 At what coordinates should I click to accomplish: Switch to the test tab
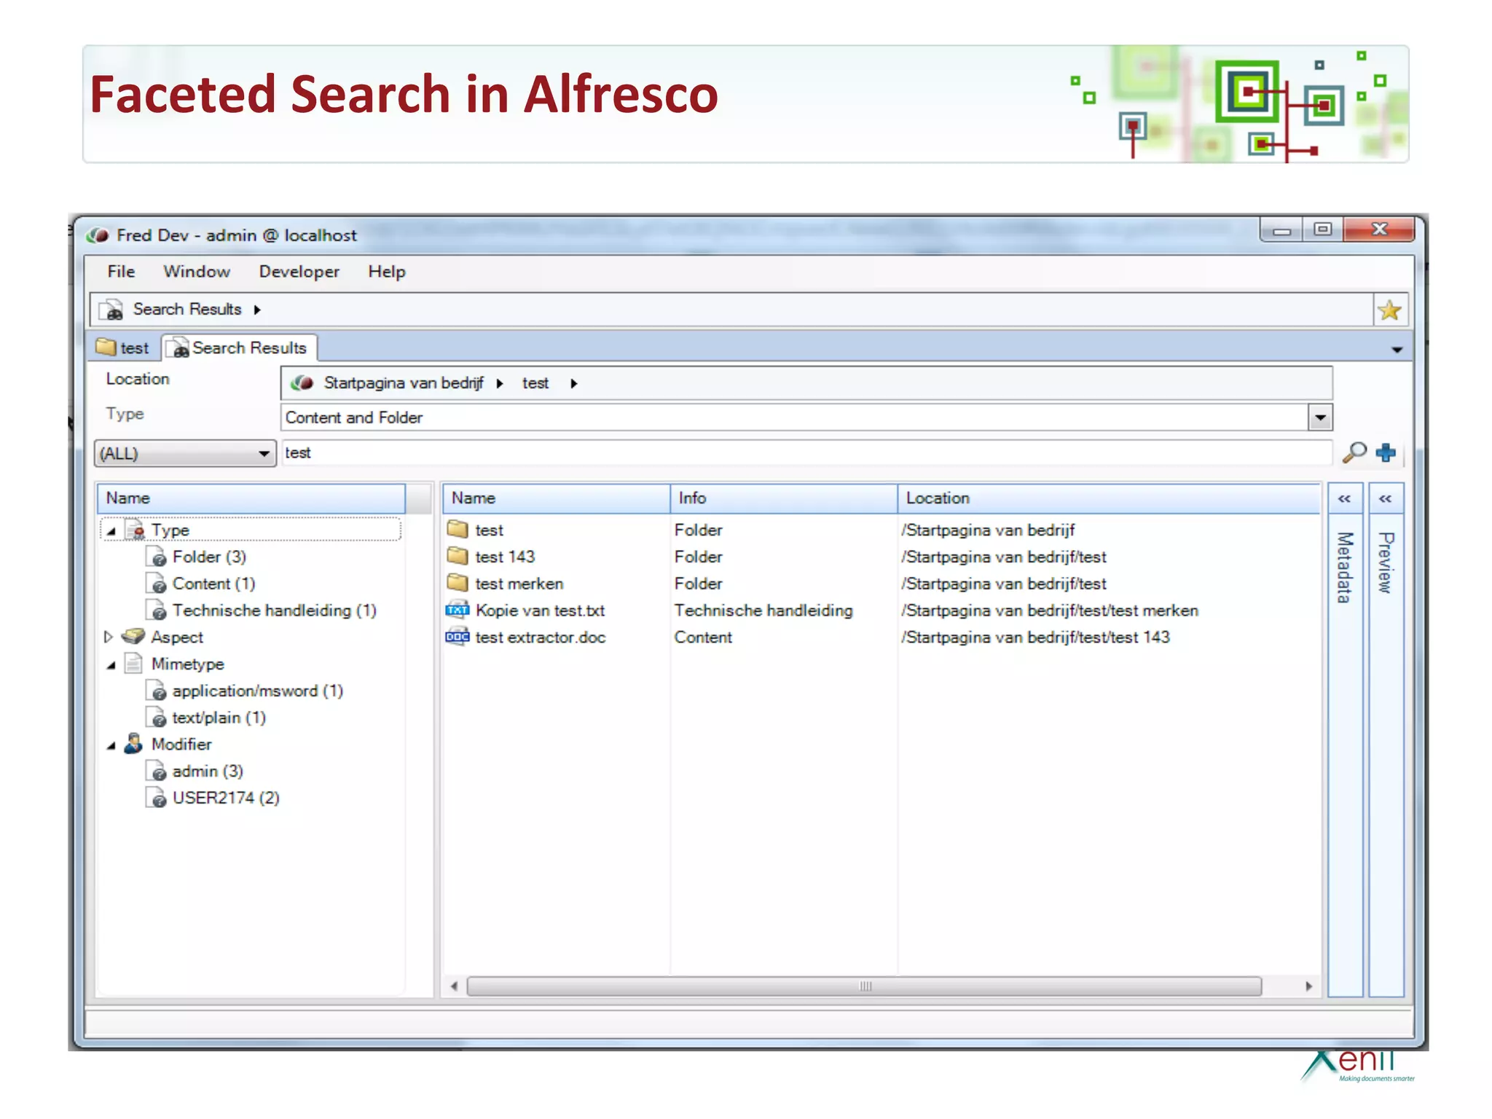coord(124,348)
